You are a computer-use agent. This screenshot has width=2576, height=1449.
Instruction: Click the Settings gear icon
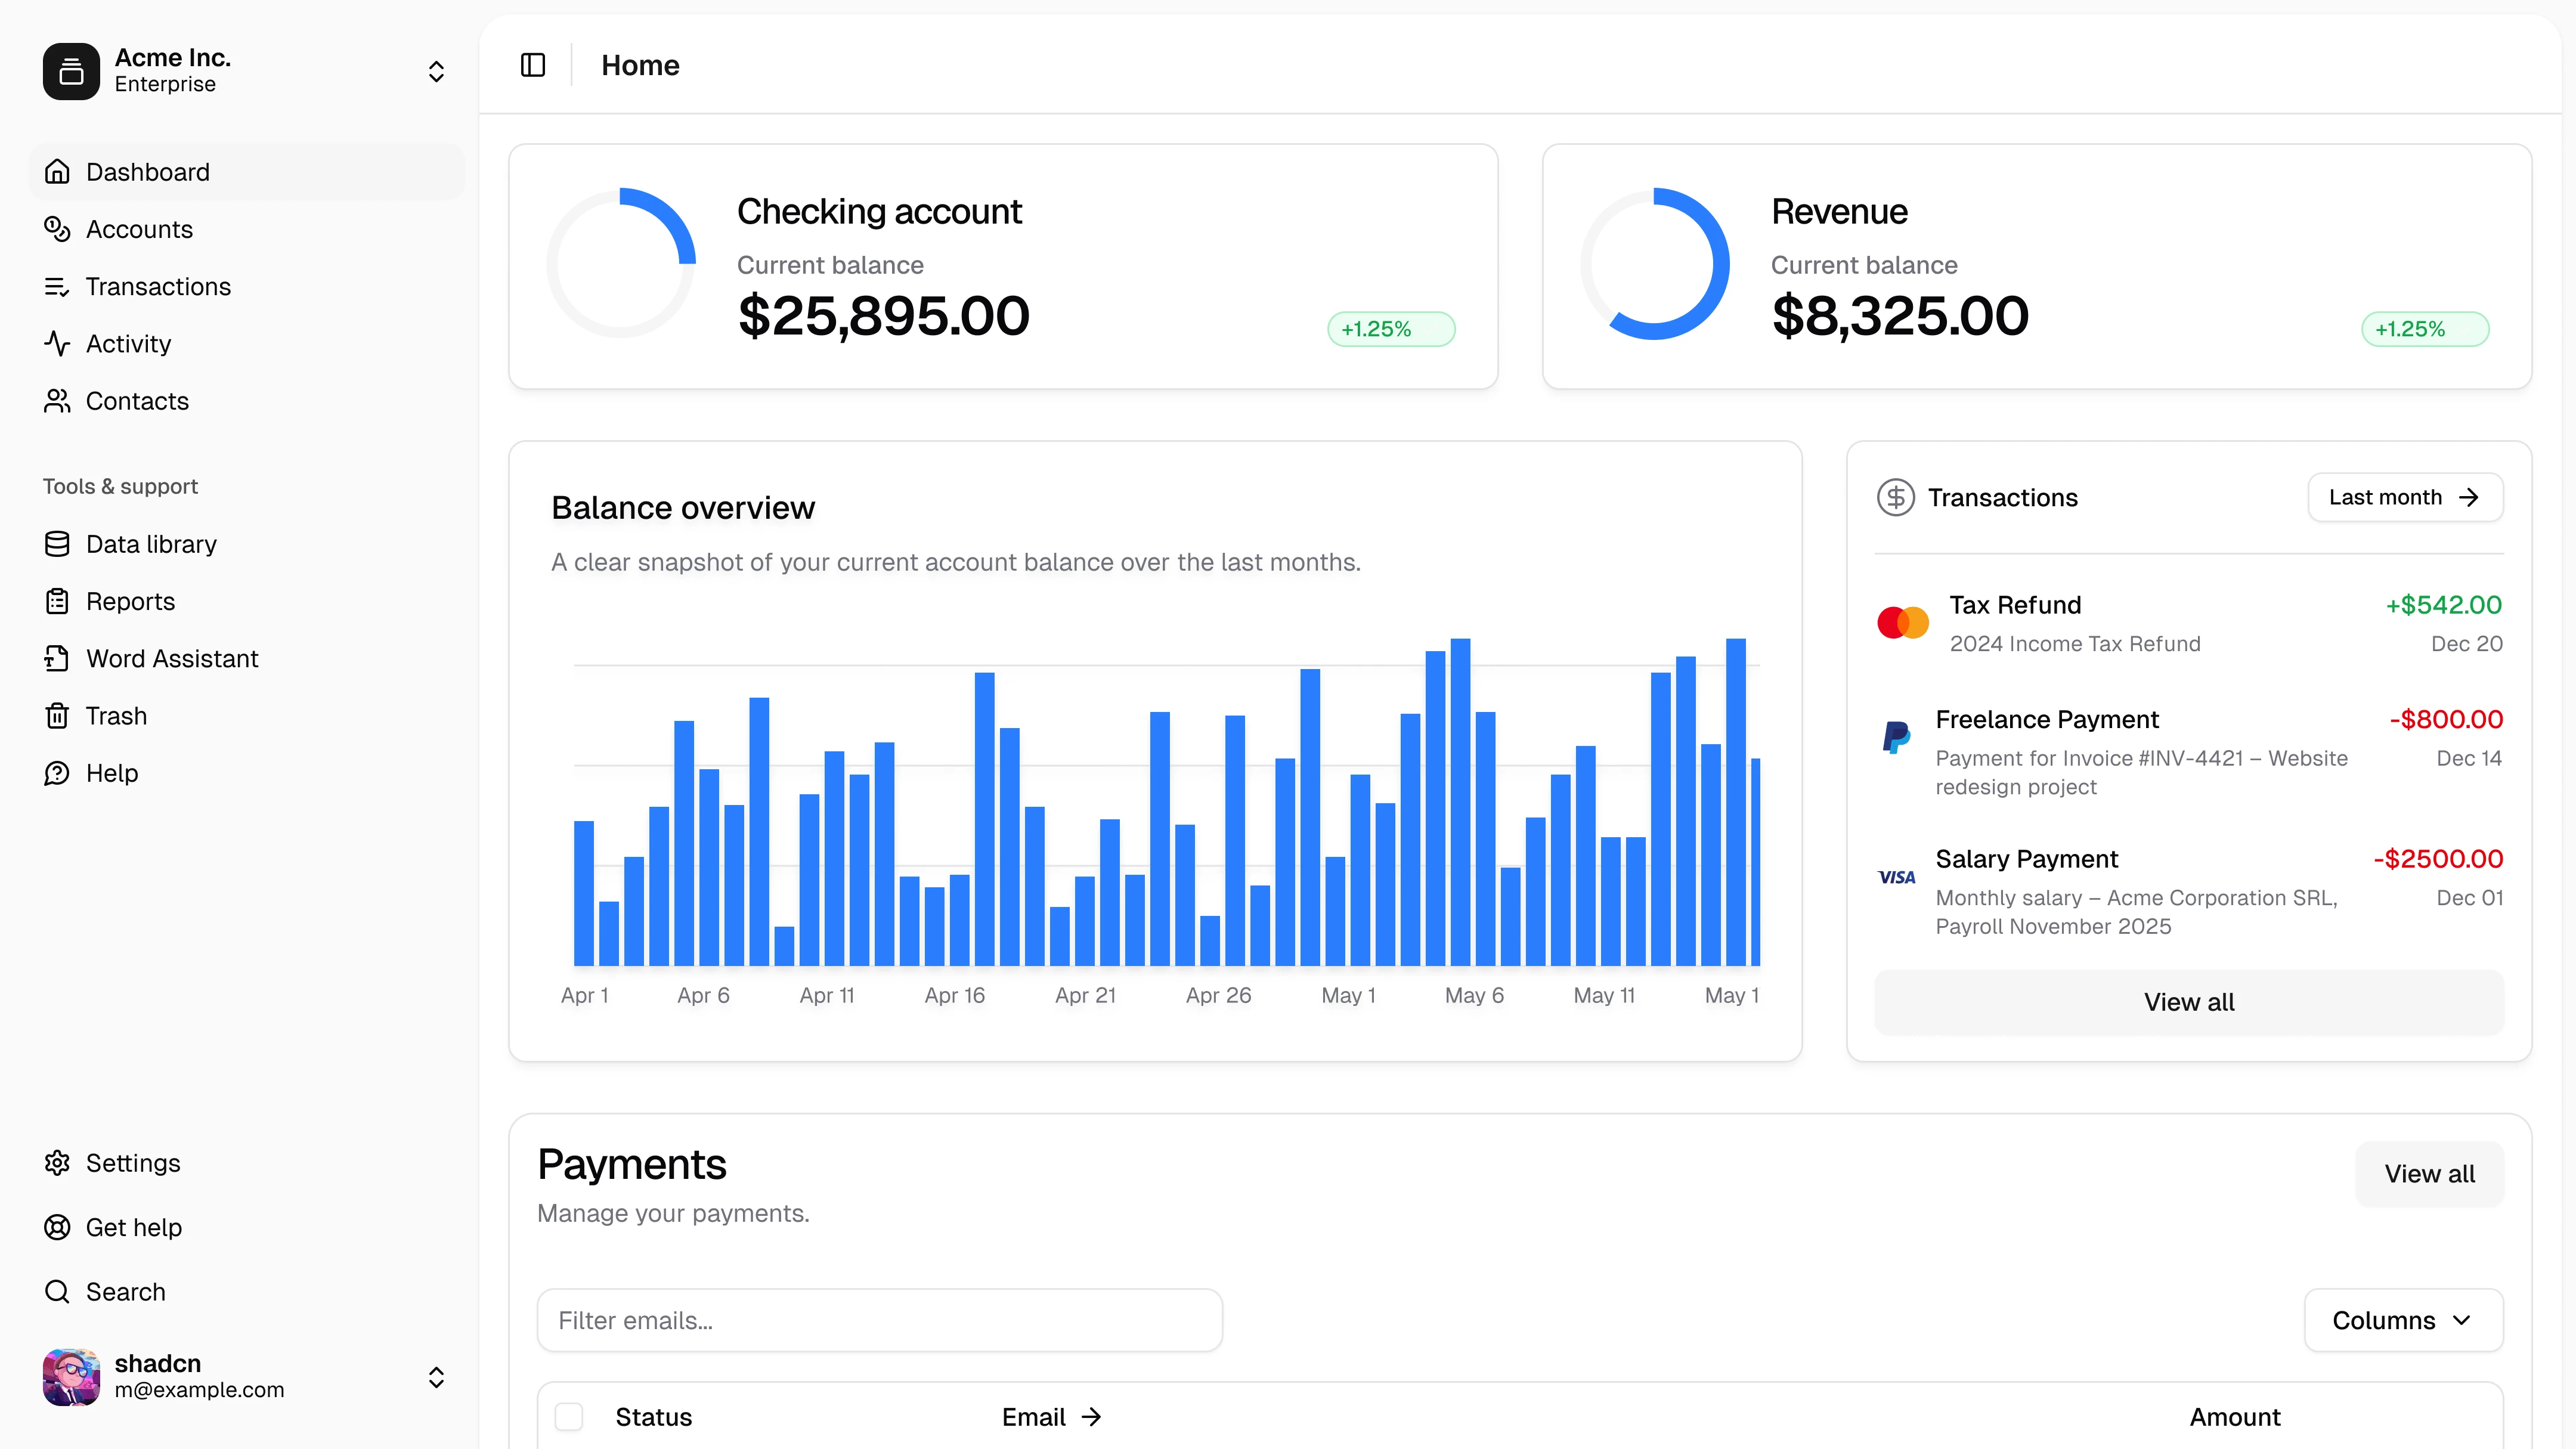pyautogui.click(x=57, y=1163)
